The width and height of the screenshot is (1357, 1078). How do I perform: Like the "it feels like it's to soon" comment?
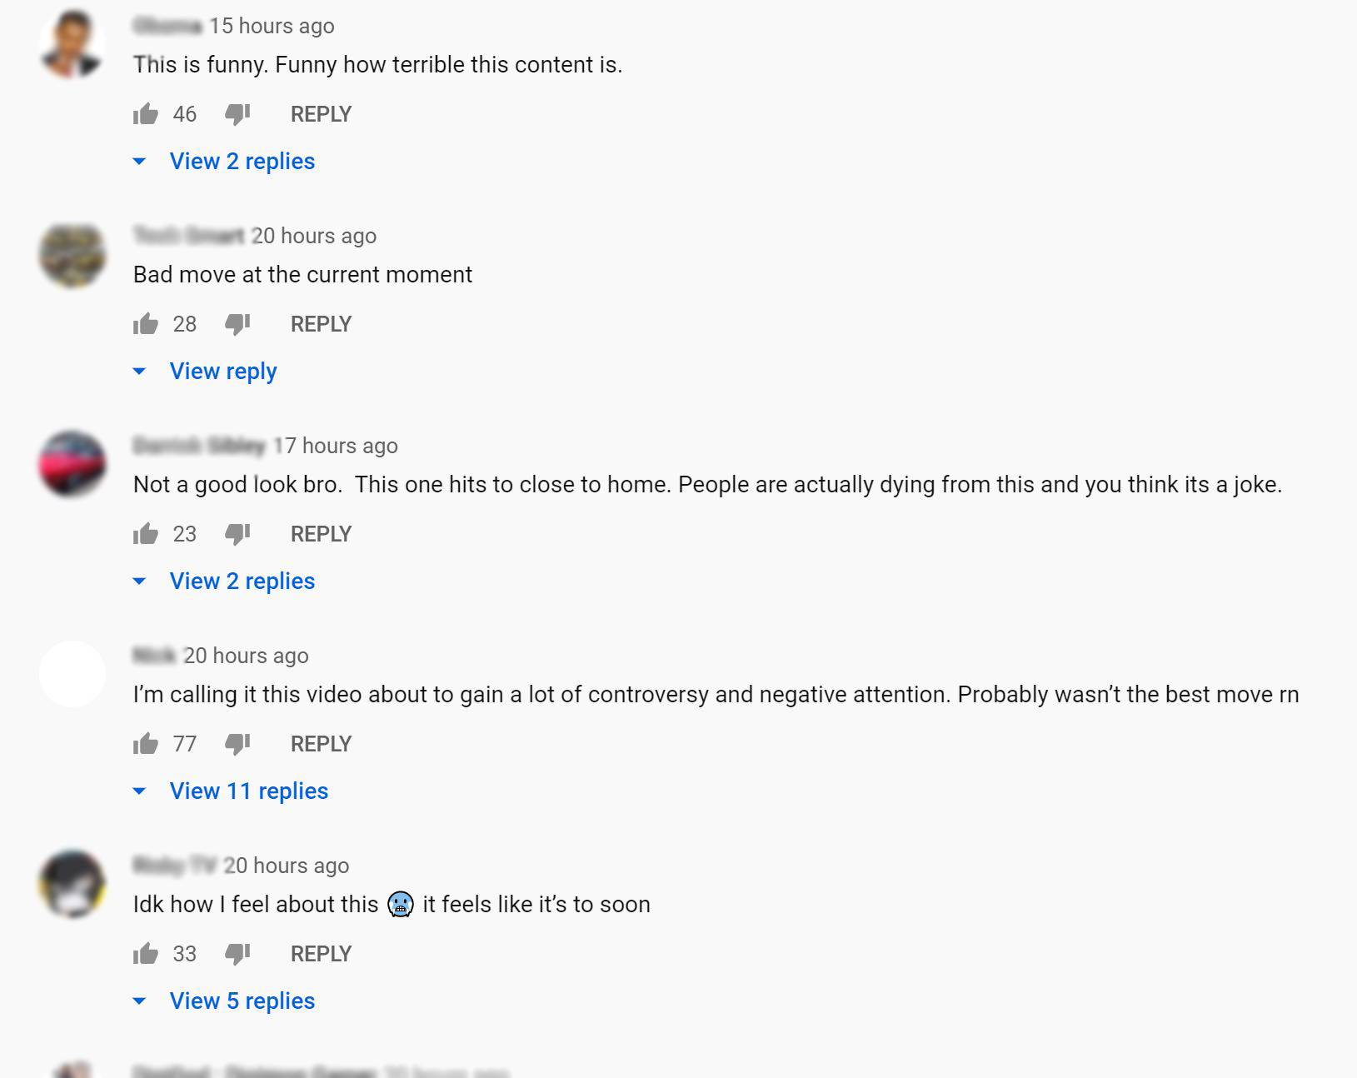coord(146,954)
